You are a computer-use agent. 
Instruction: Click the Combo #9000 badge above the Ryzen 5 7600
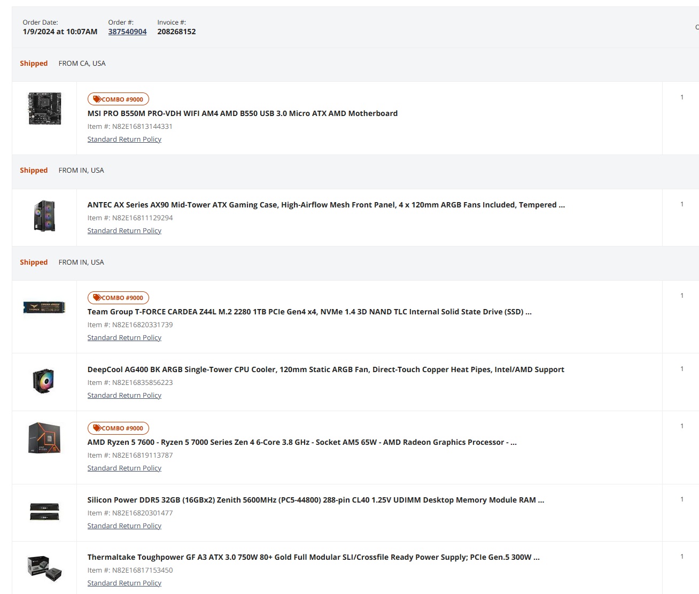click(x=118, y=428)
